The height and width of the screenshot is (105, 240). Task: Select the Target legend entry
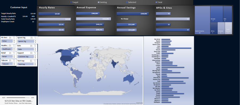click(x=74, y=2)
